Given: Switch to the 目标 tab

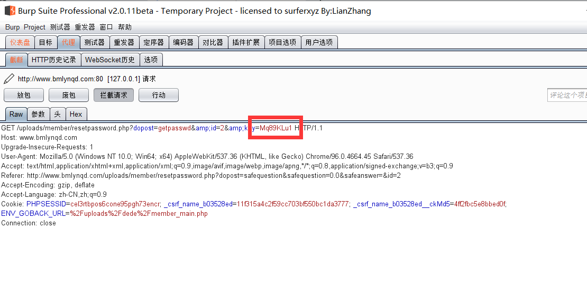Looking at the screenshot, I should (x=45, y=42).
